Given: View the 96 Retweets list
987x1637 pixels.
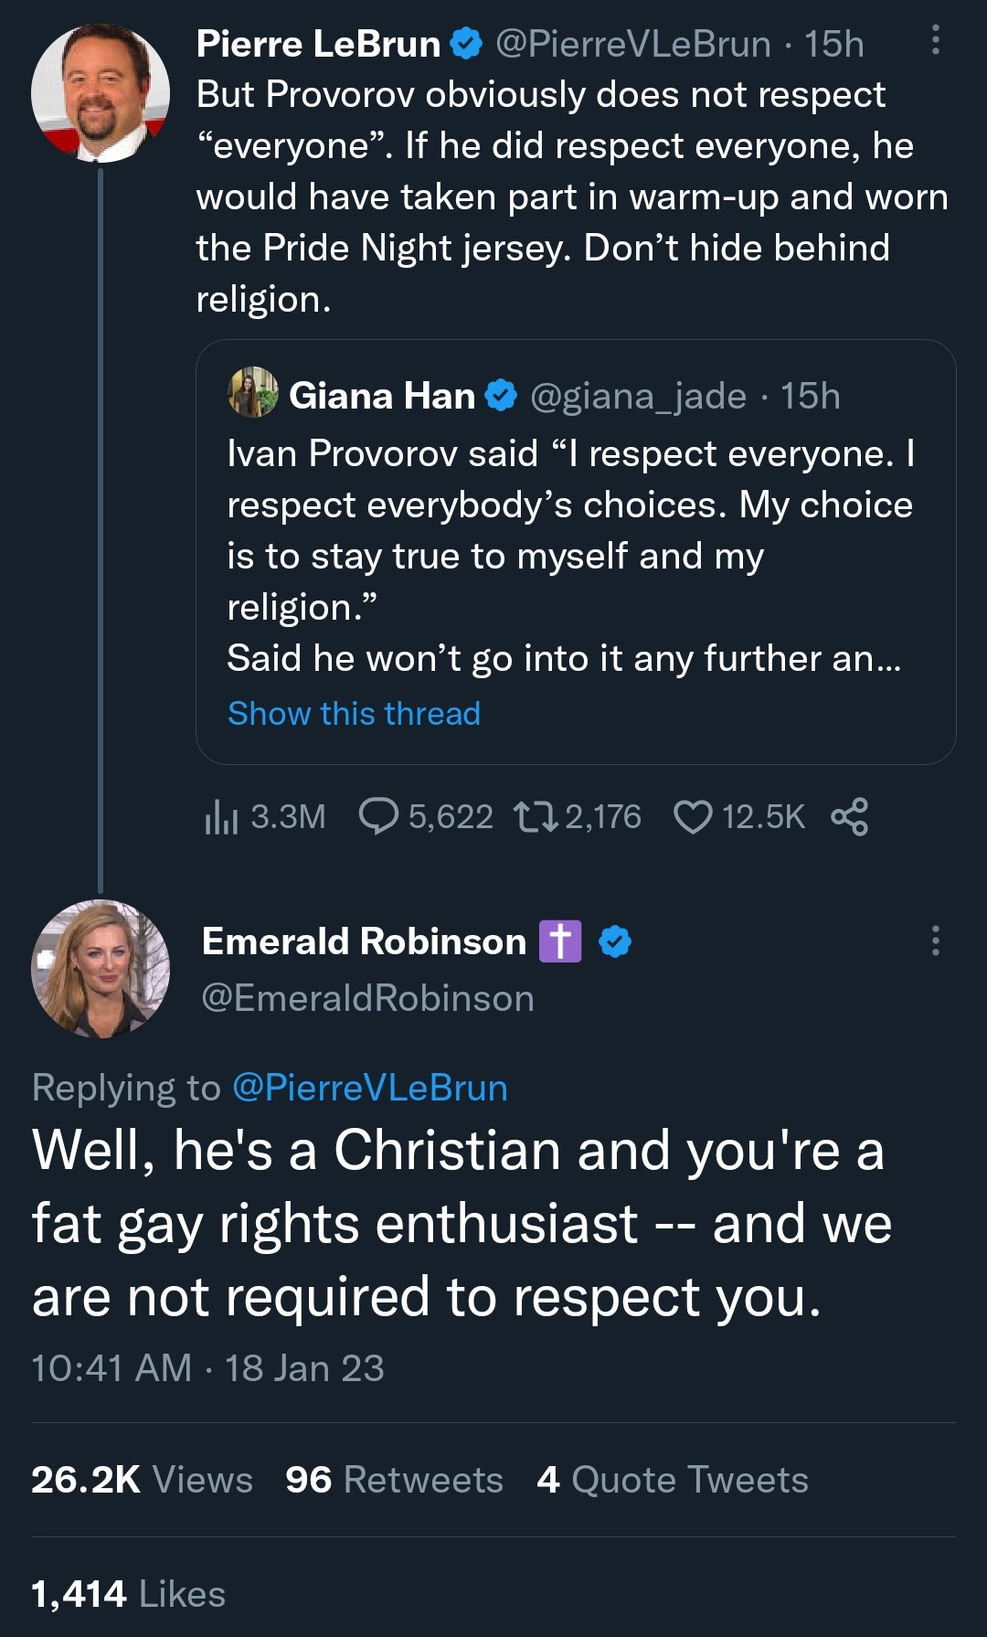Looking at the screenshot, I should 394,1480.
